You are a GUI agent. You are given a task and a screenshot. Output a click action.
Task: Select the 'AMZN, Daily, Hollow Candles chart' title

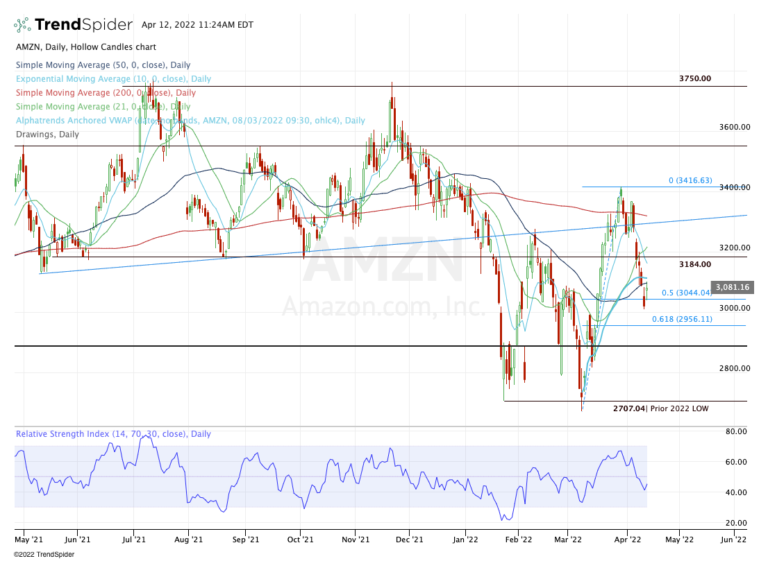[85, 47]
